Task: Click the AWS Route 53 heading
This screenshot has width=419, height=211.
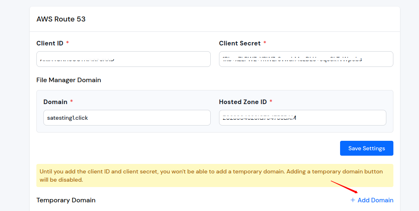Action: [x=61, y=19]
